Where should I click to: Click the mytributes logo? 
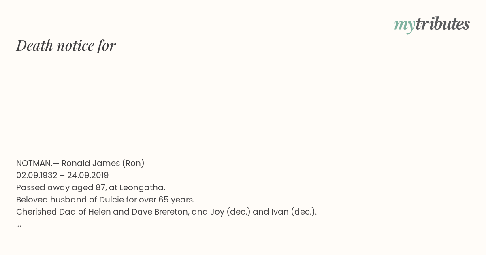tap(432, 24)
